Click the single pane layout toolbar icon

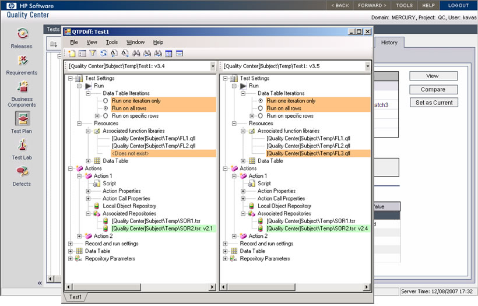[180, 54]
